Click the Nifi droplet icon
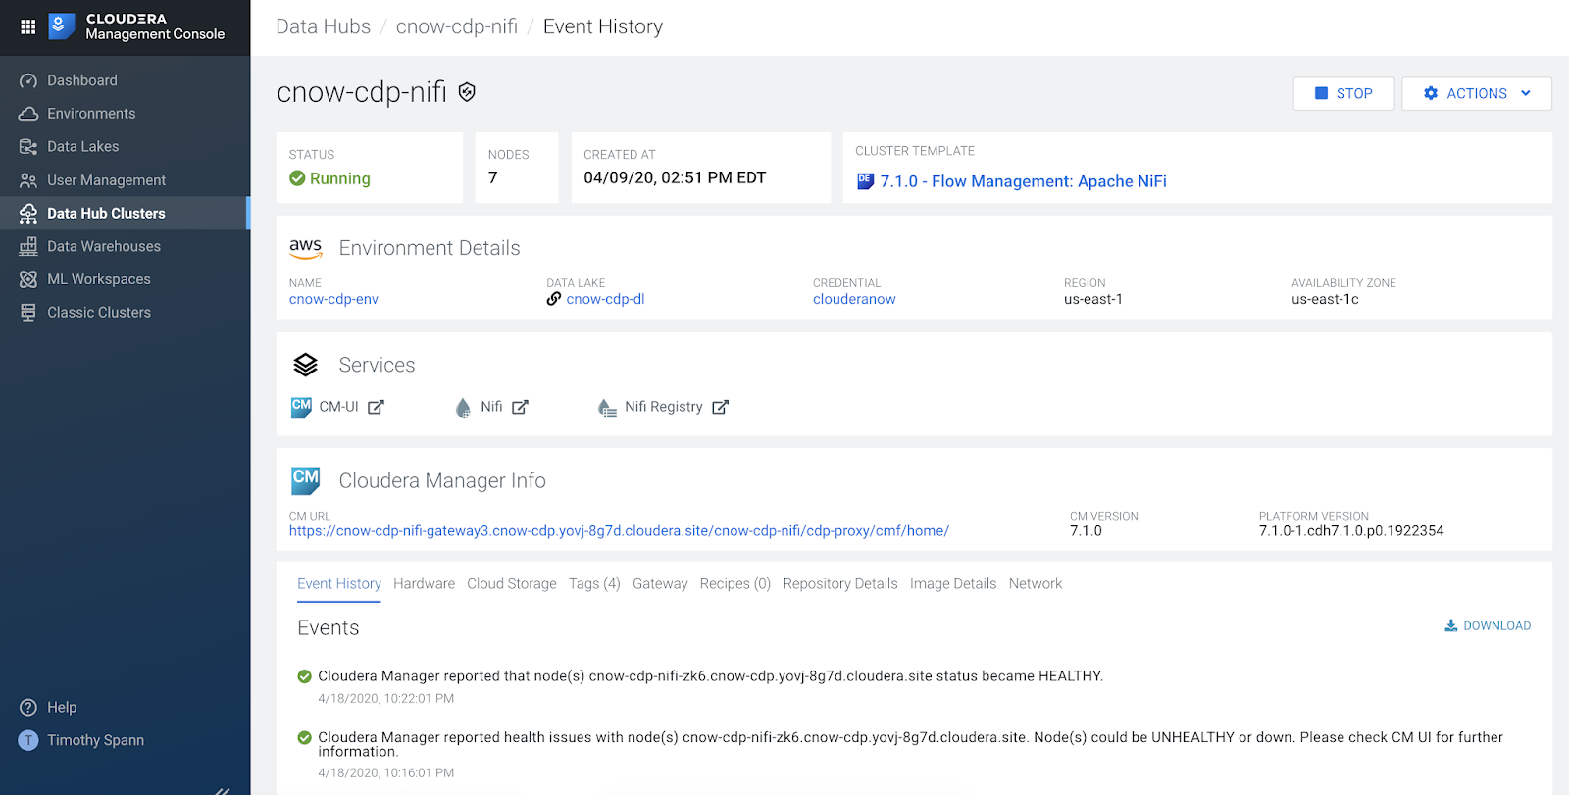This screenshot has height=795, width=1569. point(463,408)
